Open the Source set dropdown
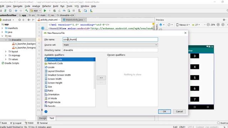The width and height of the screenshot is (228, 128). click(x=110, y=45)
